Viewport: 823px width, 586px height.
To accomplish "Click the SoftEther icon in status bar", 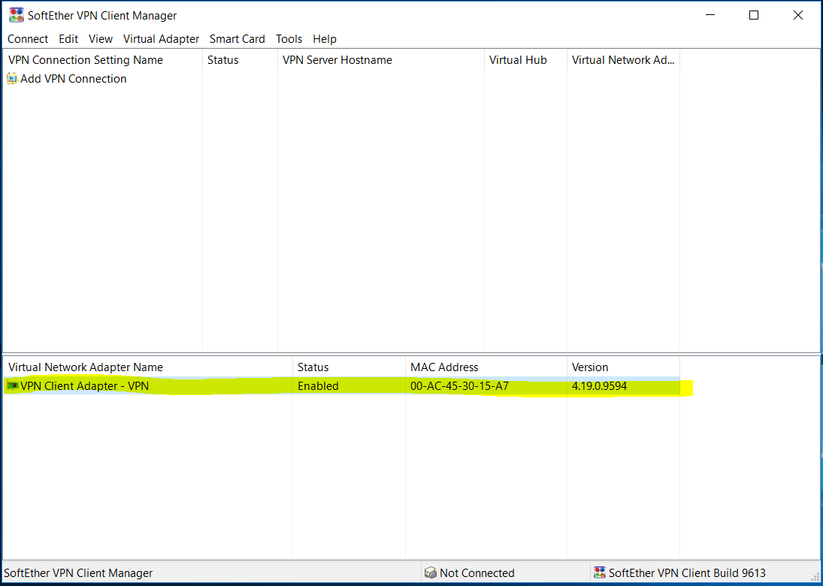I will 600,573.
